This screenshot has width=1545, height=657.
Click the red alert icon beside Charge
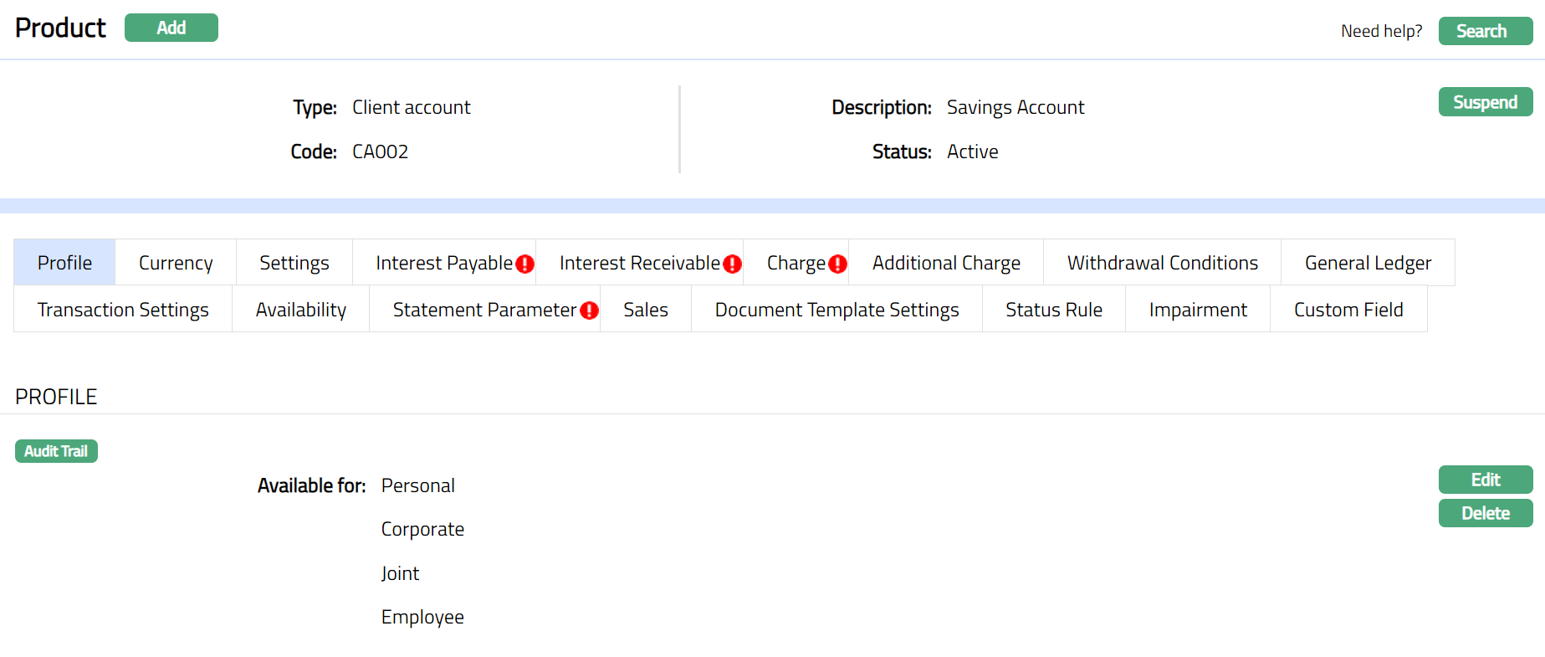click(x=837, y=264)
